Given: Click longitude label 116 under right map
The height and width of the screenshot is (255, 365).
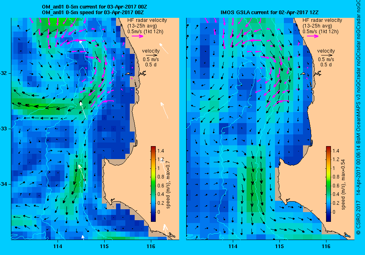Looking at the screenshot, I should 326,246.
